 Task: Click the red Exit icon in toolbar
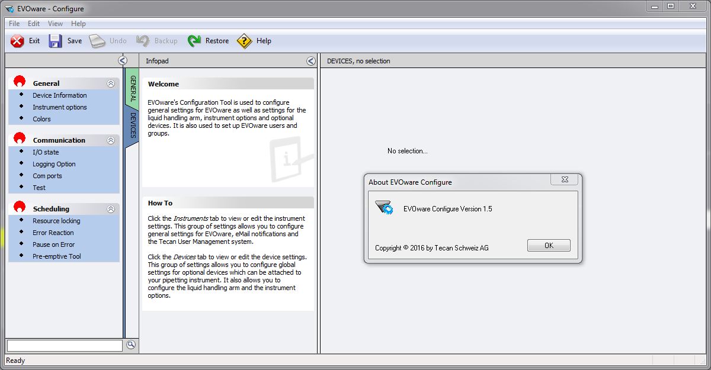(x=18, y=41)
